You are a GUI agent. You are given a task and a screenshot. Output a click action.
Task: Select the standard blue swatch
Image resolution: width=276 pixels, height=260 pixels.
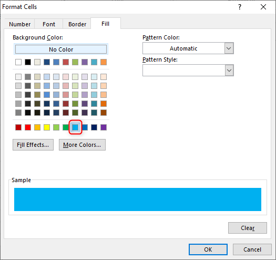tap(85, 127)
